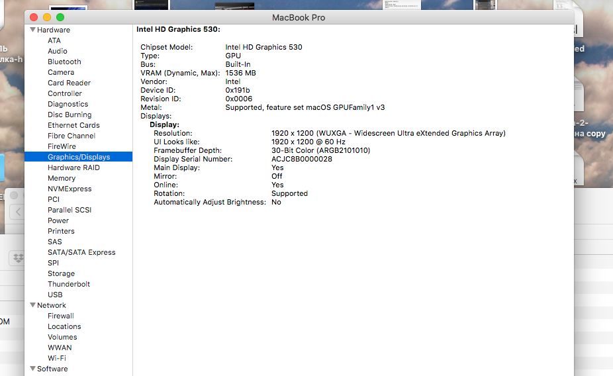Select Thunderbolt in the sidebar
The height and width of the screenshot is (376, 613).
tap(69, 284)
